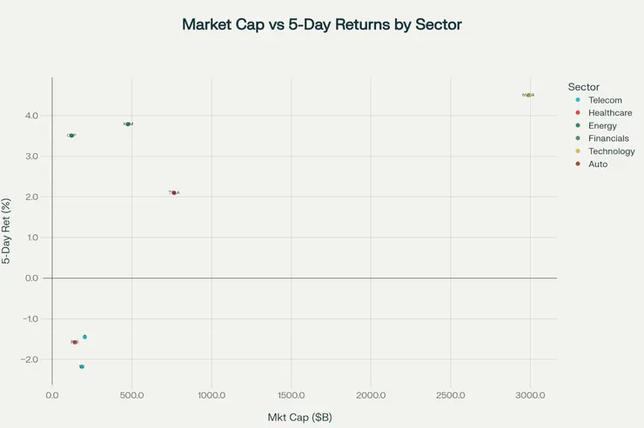Hide the Healthcare sector series
The height and width of the screenshot is (428, 644).
click(x=609, y=113)
